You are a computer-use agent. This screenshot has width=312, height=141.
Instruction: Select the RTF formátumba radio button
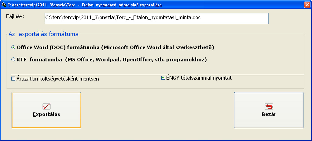[x=13, y=60]
